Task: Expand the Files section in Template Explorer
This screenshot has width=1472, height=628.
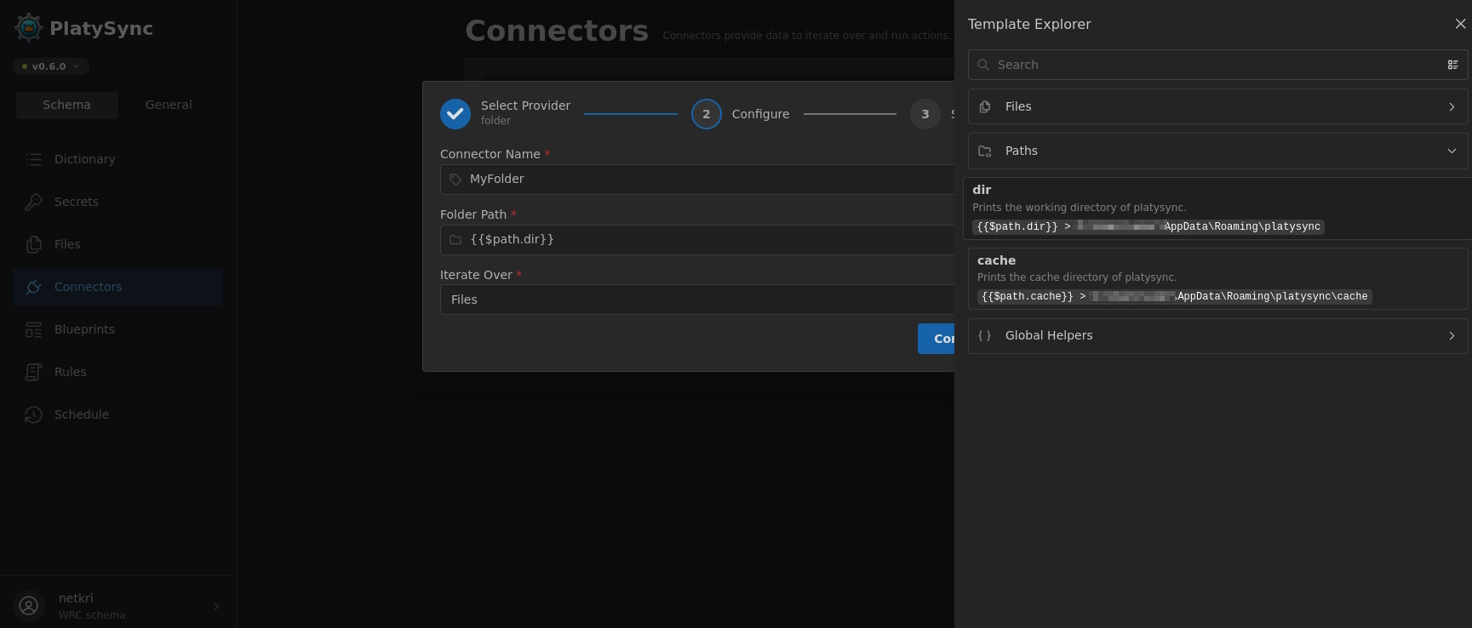Action: coord(1217,106)
